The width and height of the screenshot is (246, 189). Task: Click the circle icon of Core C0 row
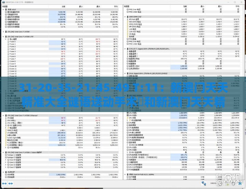pyautogui.click(x=8, y=160)
